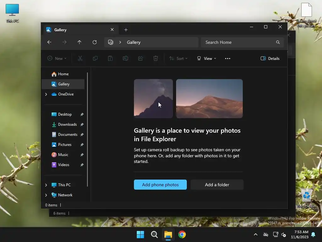Open Home in navigation pane
This screenshot has height=242, width=322.
click(x=63, y=74)
